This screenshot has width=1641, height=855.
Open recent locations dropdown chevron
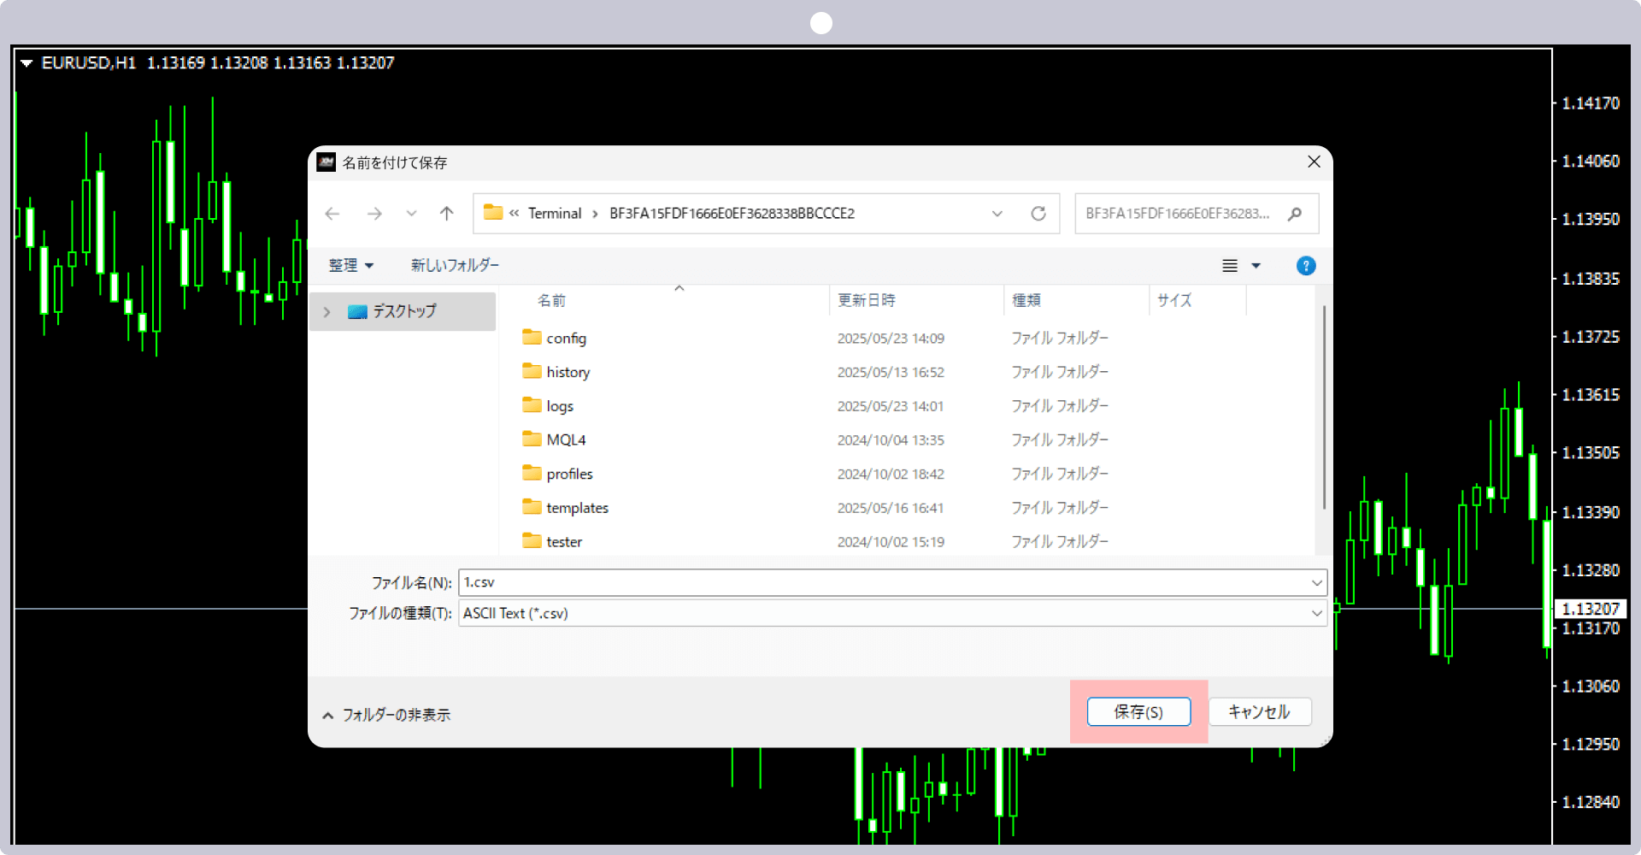411,214
